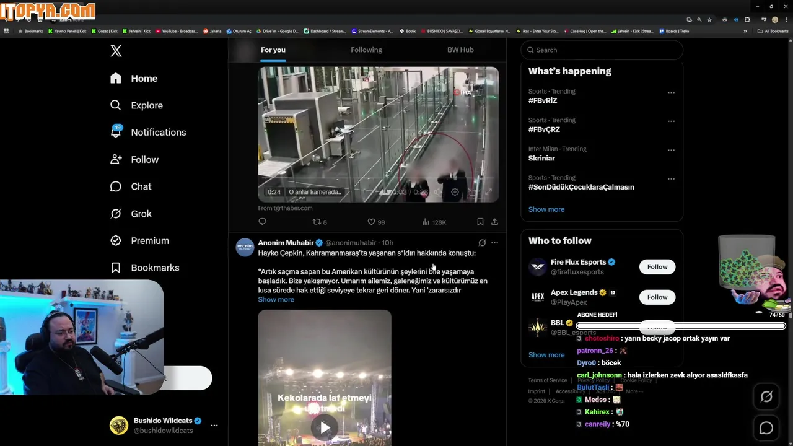Image resolution: width=793 pixels, height=446 pixels.
Task: Go to Home in left navigation
Action: (134, 78)
